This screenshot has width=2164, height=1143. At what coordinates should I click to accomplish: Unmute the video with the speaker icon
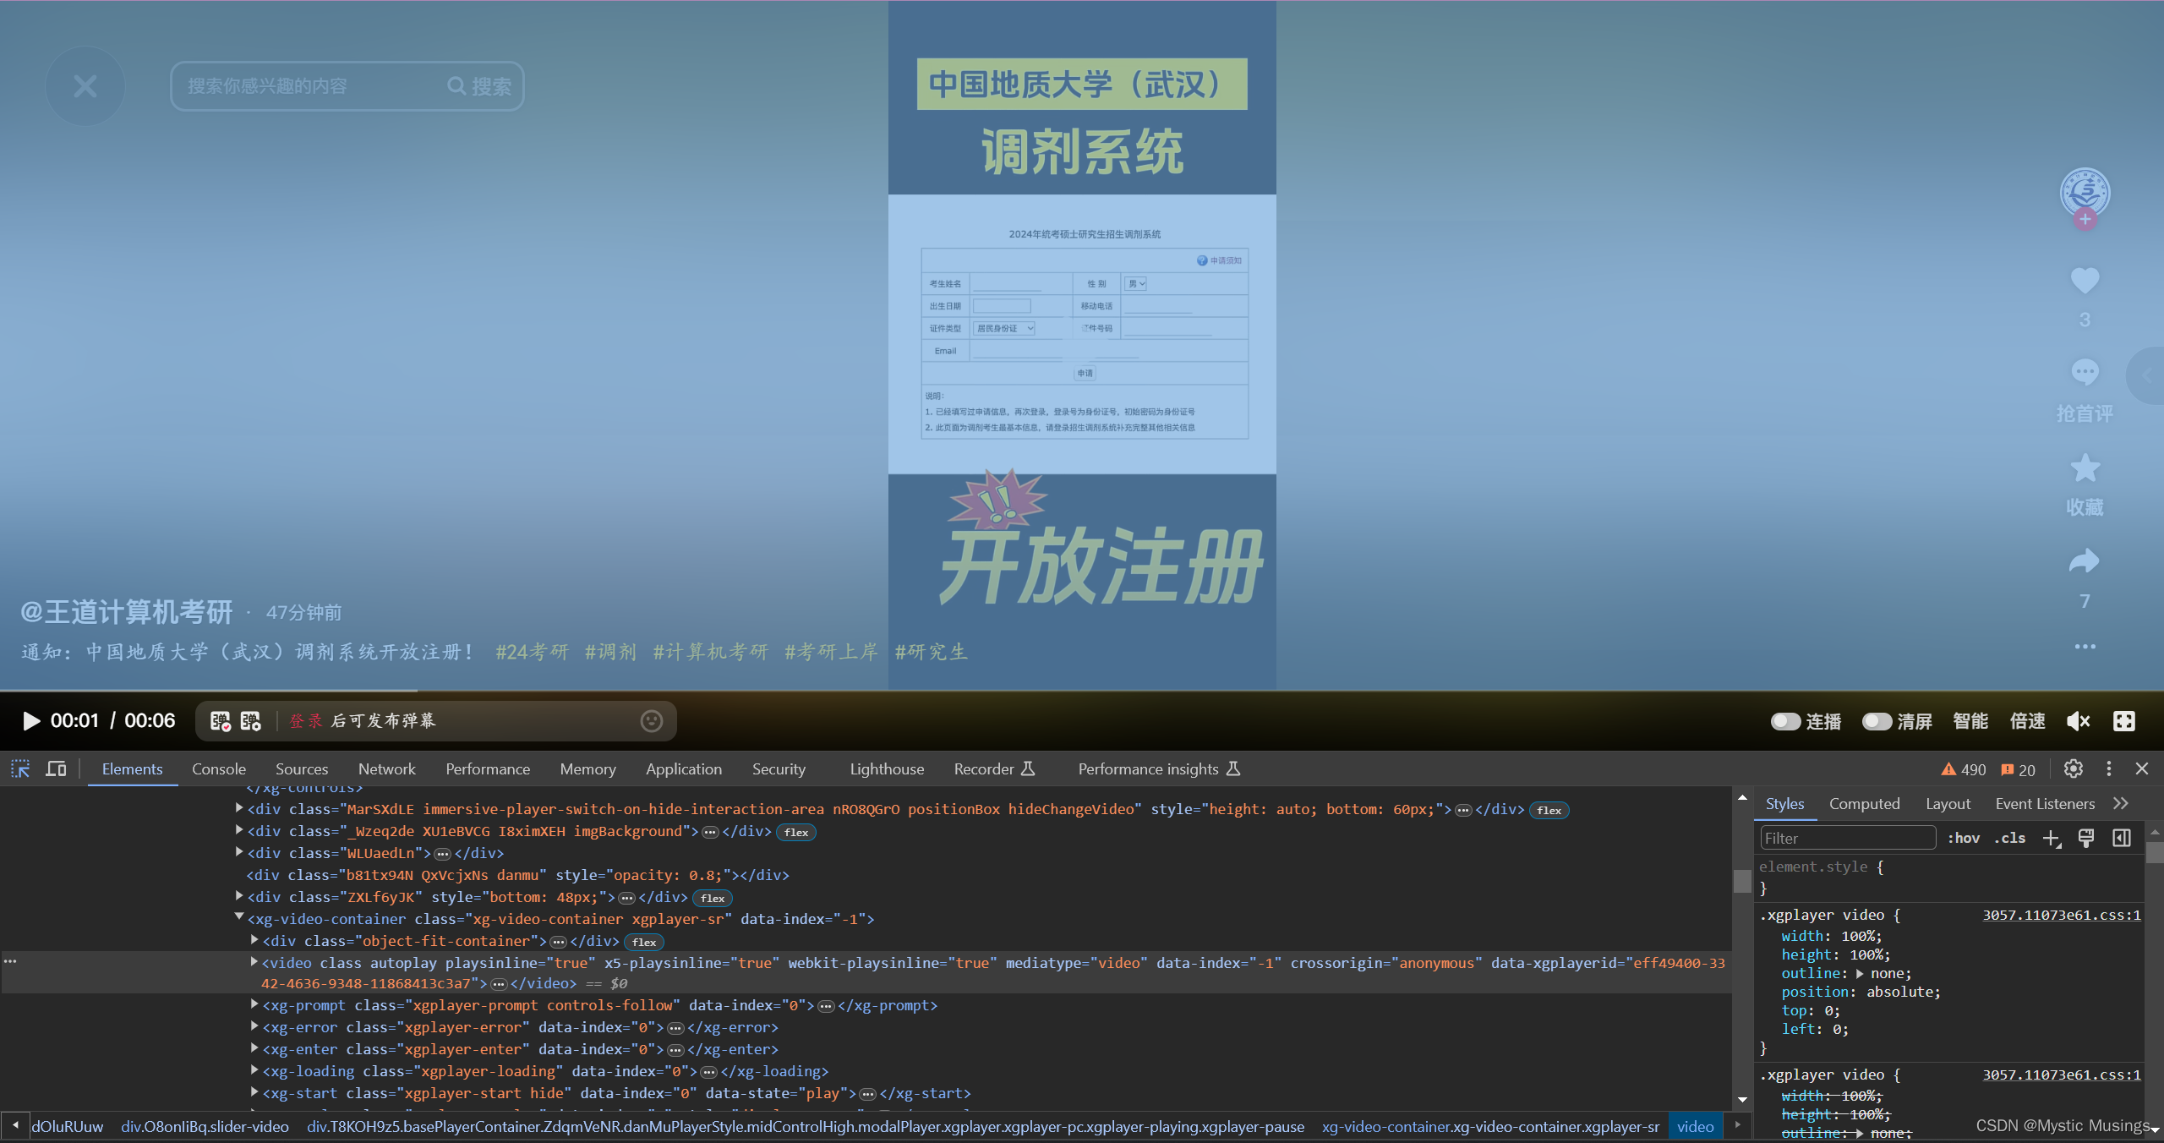coord(2079,721)
